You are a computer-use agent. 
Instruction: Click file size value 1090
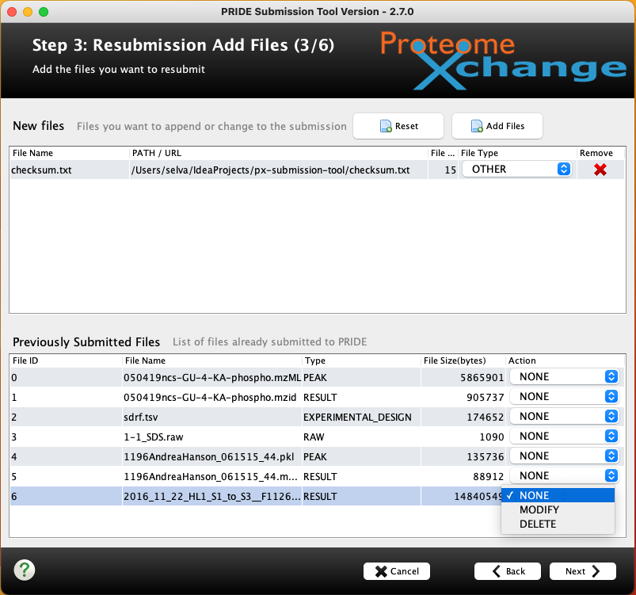463,437
